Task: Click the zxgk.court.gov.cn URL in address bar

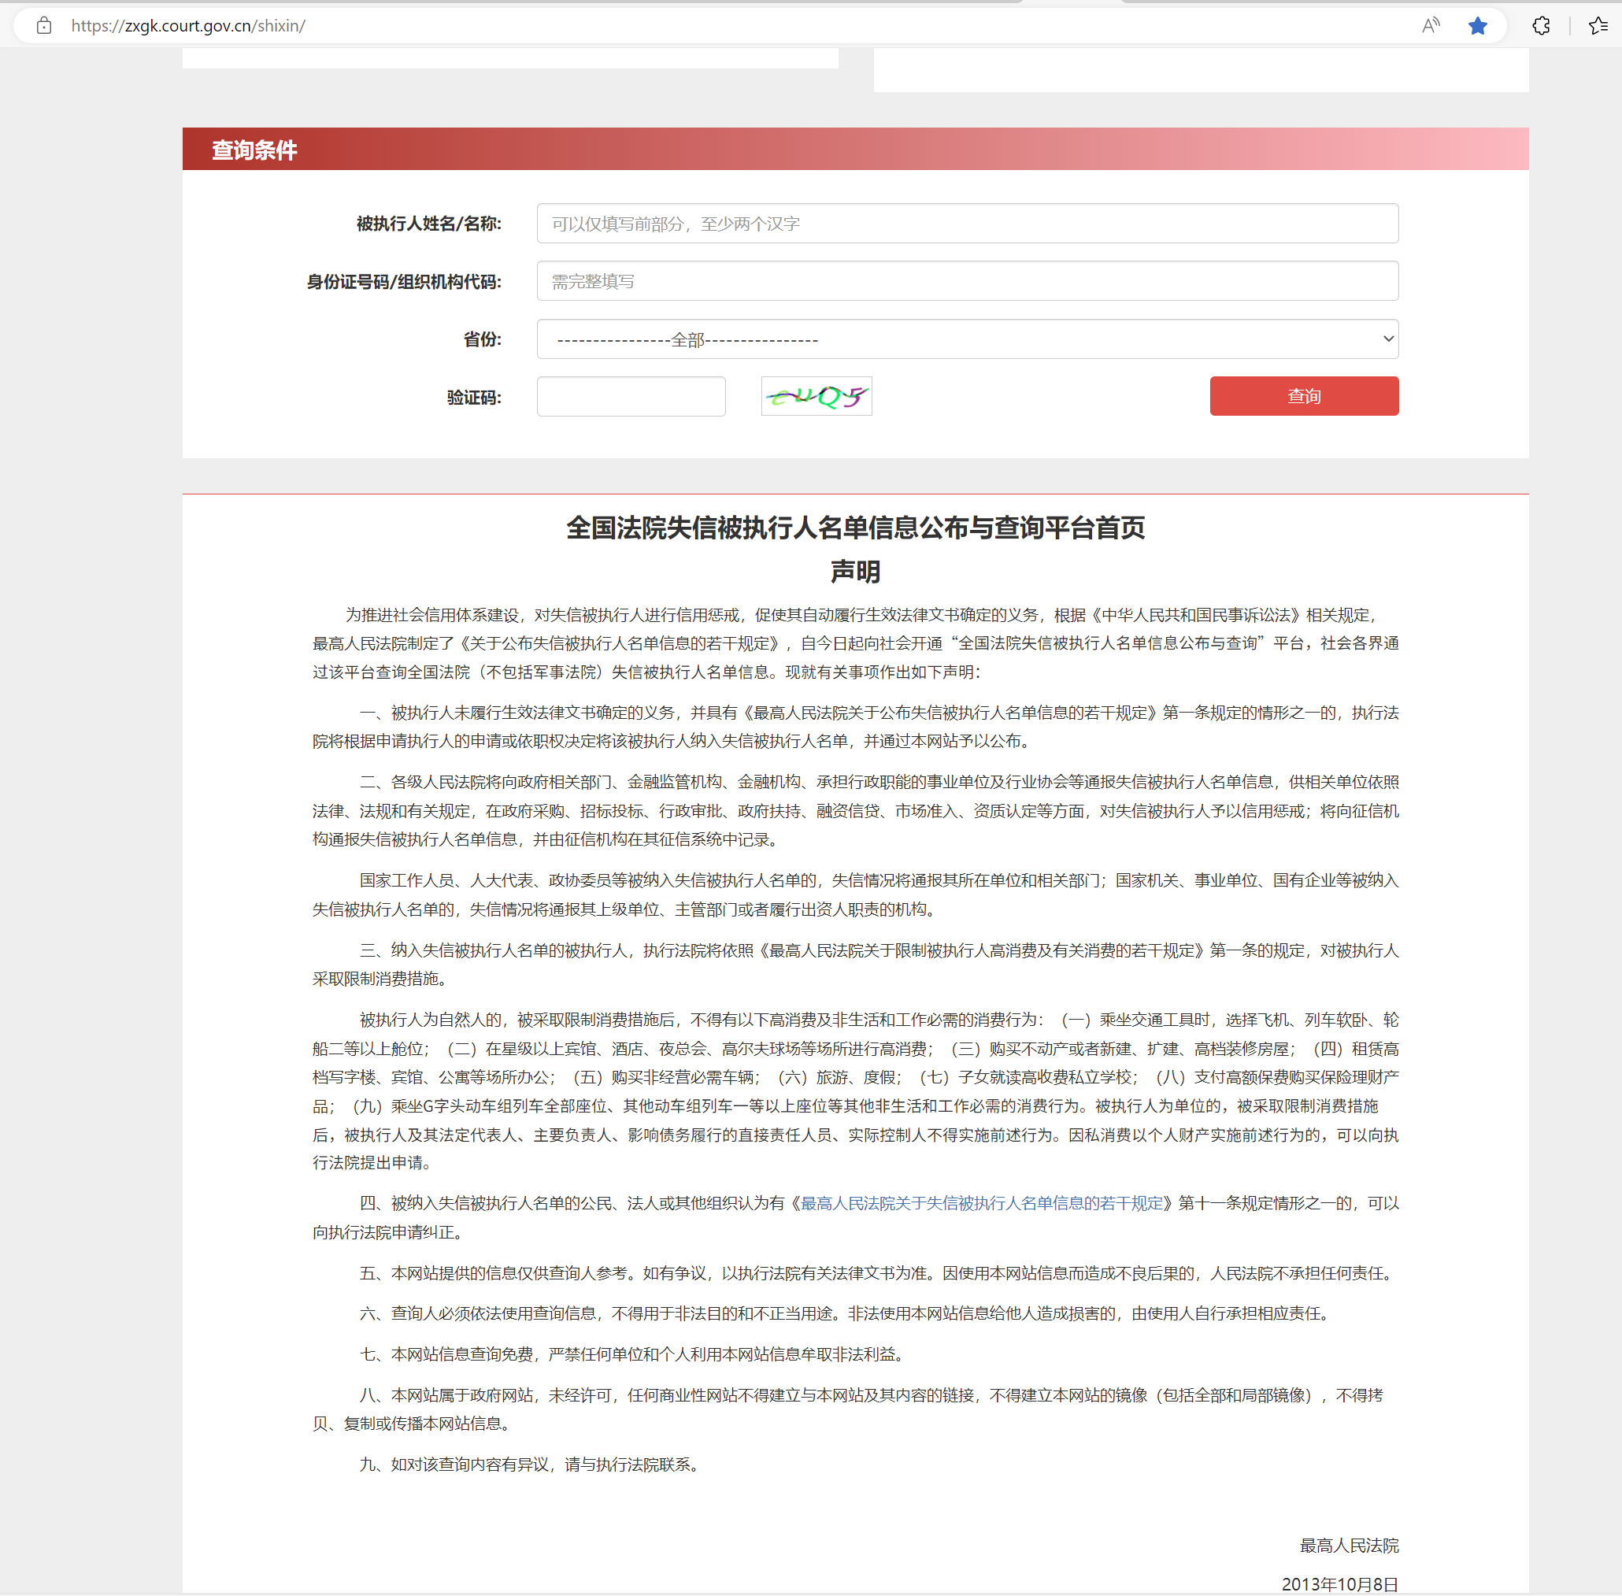Action: pyautogui.click(x=187, y=26)
